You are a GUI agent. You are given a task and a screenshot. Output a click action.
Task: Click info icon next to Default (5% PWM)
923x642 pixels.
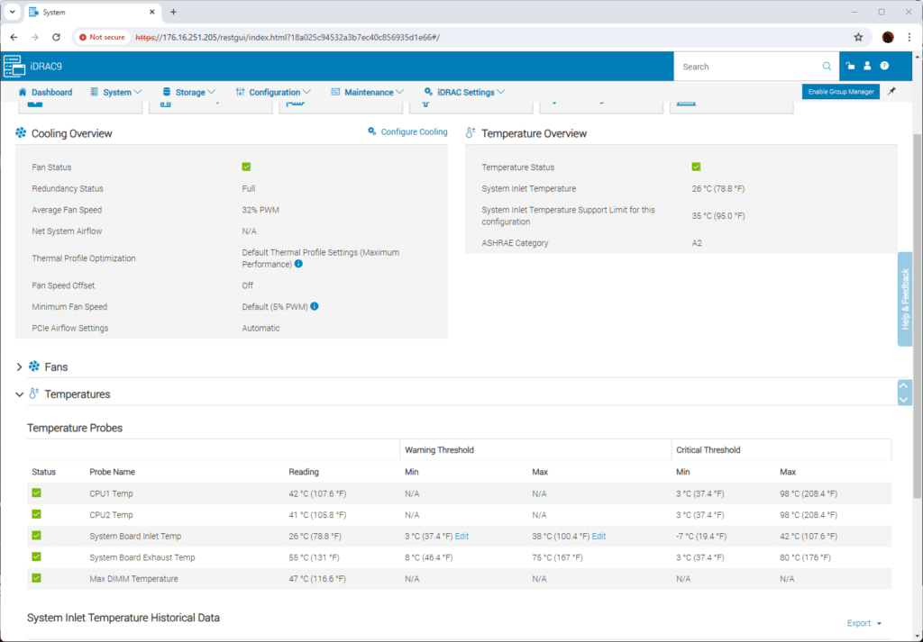315,306
